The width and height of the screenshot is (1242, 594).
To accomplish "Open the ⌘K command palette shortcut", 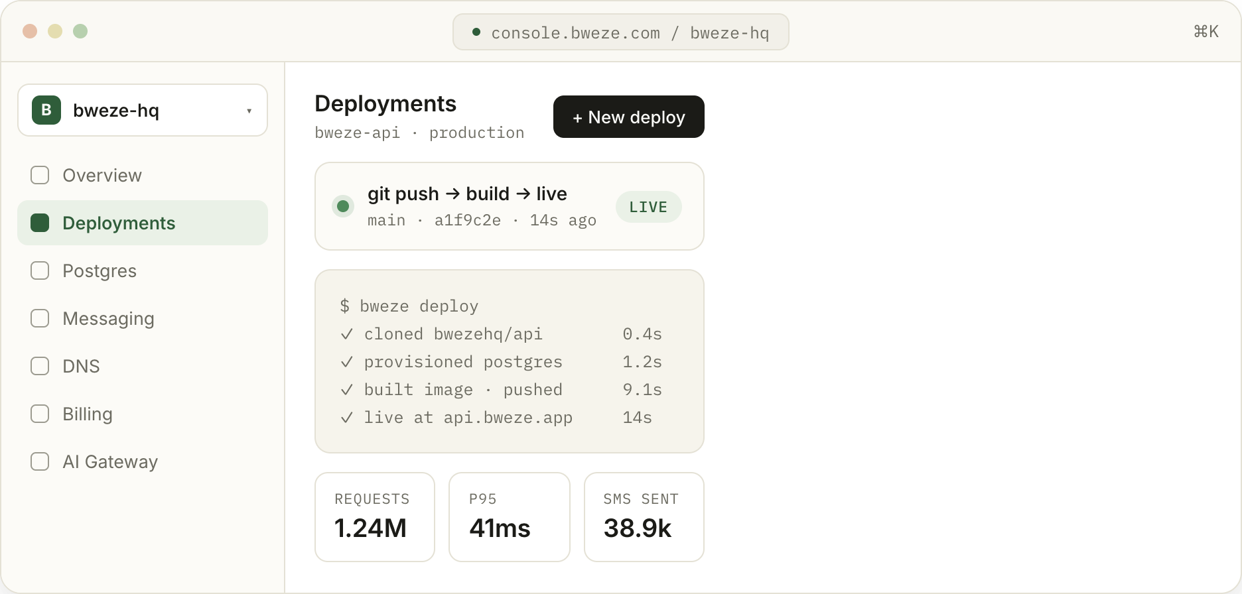I will (x=1206, y=32).
